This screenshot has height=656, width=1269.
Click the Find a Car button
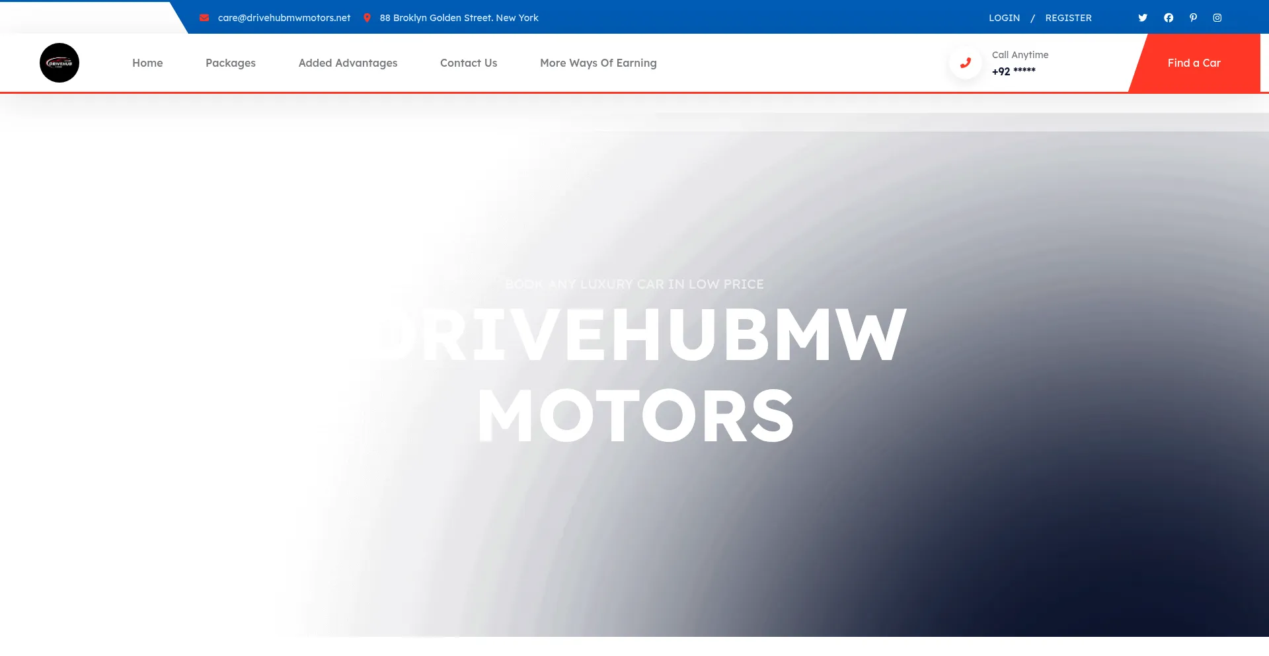tap(1194, 63)
